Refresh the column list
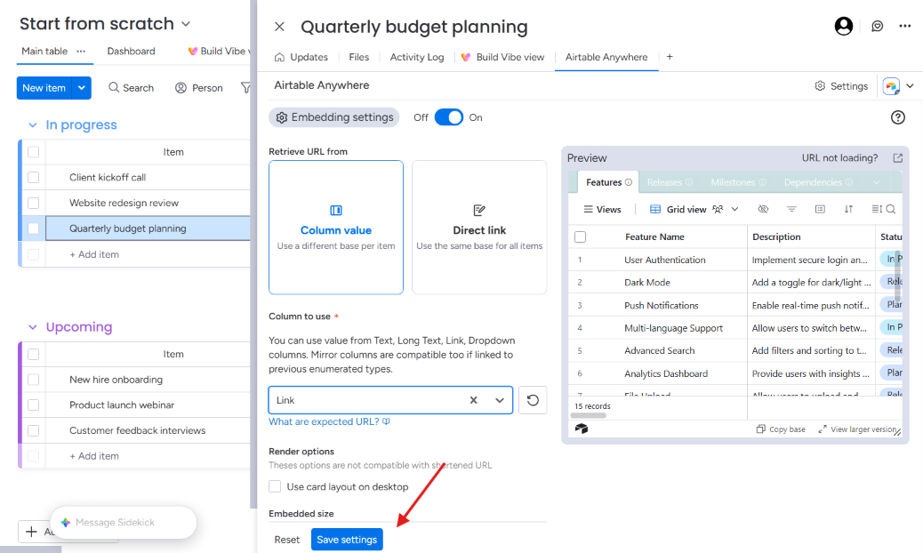This screenshot has width=923, height=553. [x=533, y=400]
